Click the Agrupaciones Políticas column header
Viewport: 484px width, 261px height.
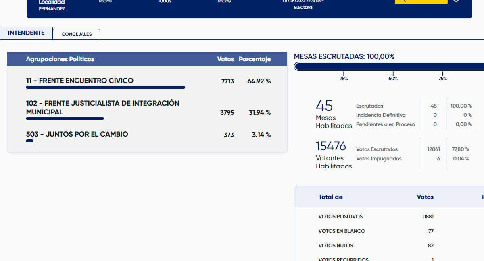(60, 59)
